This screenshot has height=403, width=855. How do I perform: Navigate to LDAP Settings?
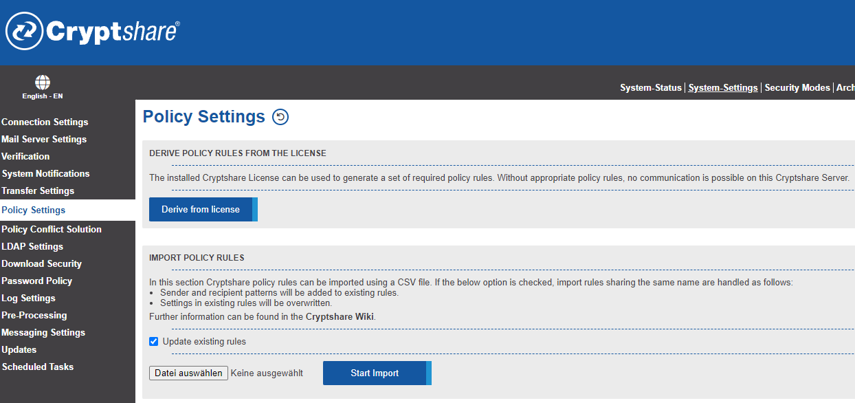coord(32,246)
